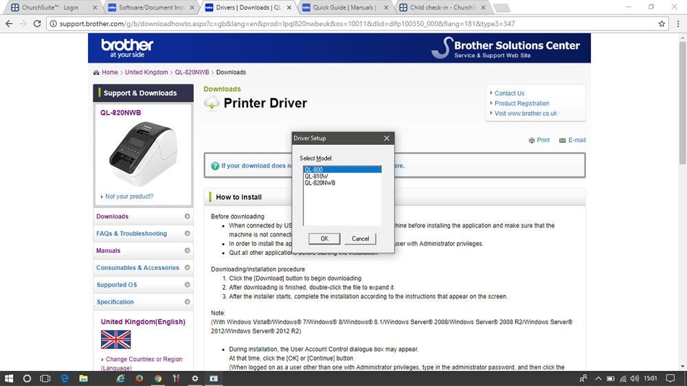Expand the Supported OS sidebar arrow
Image resolution: width=687 pixels, height=386 pixels.
pos(187,285)
